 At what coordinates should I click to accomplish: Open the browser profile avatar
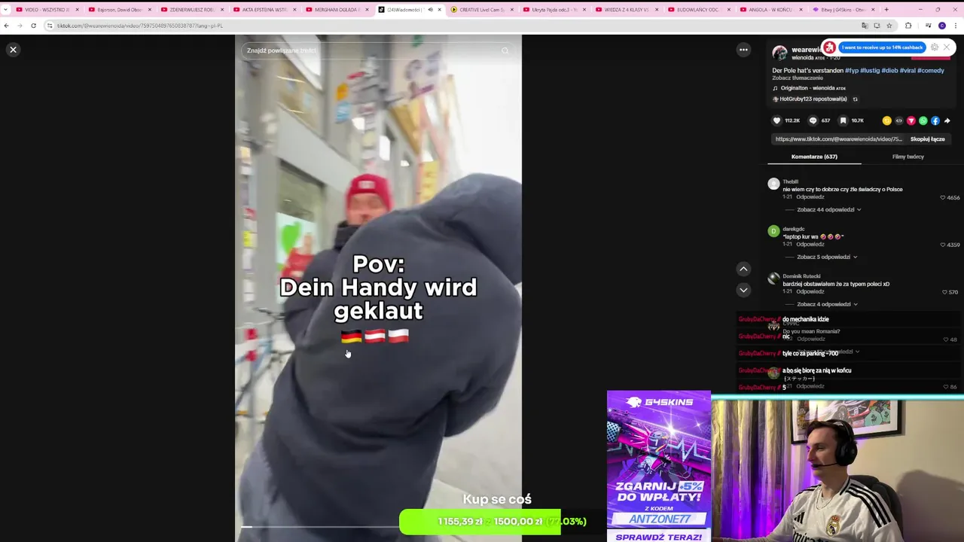pyautogui.click(x=942, y=26)
